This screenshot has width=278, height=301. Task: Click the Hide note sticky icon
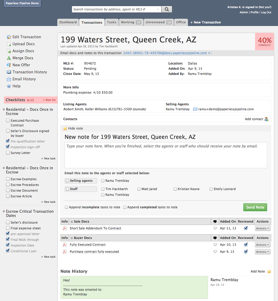click(x=65, y=128)
